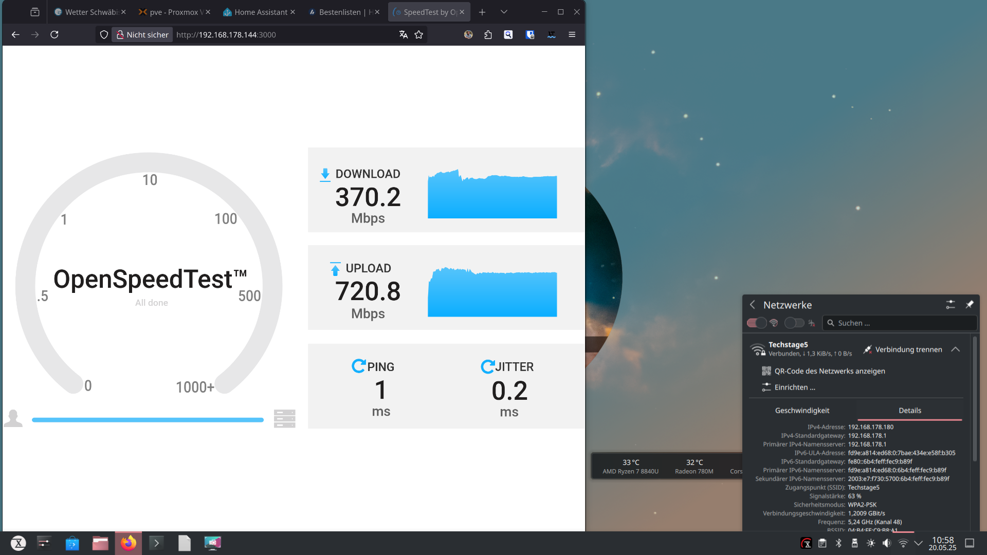Click QR-Code des Netzwerks anzeigen
The image size is (987, 555).
click(830, 371)
